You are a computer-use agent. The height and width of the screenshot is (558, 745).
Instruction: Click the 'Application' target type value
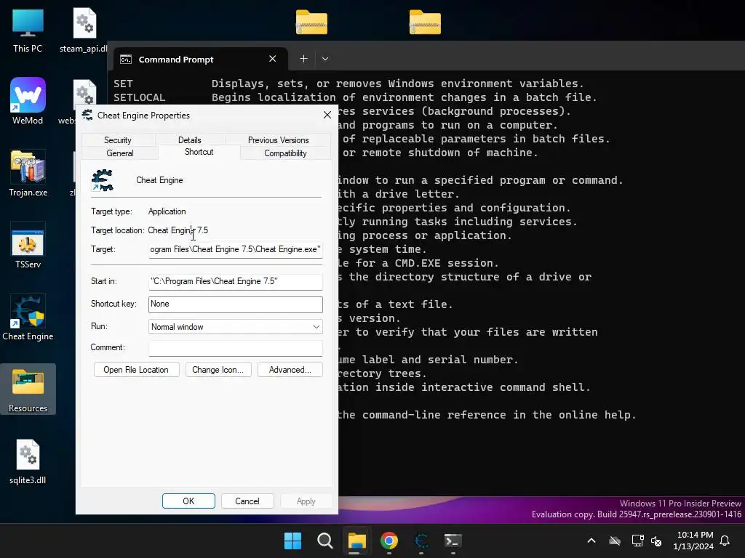pyautogui.click(x=167, y=211)
